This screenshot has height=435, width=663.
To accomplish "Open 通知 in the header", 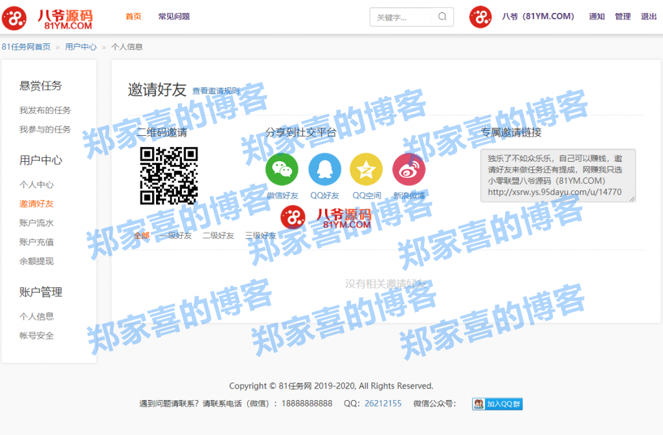I will coord(596,16).
